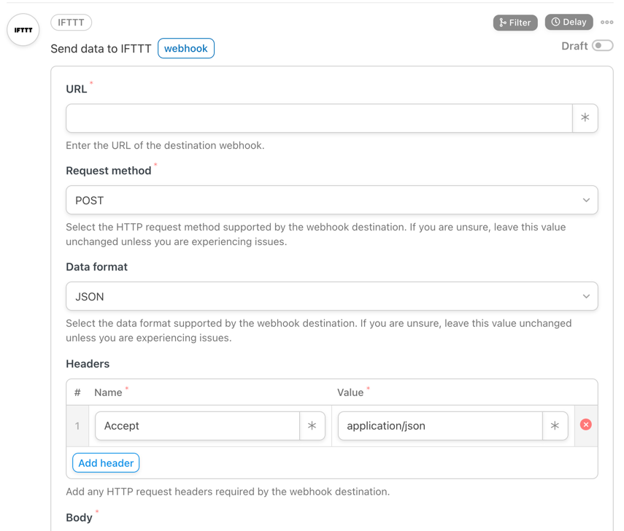
Task: Click the Accept header name field
Action: point(197,426)
